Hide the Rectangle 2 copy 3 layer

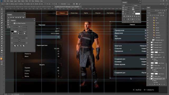(x=148, y=68)
